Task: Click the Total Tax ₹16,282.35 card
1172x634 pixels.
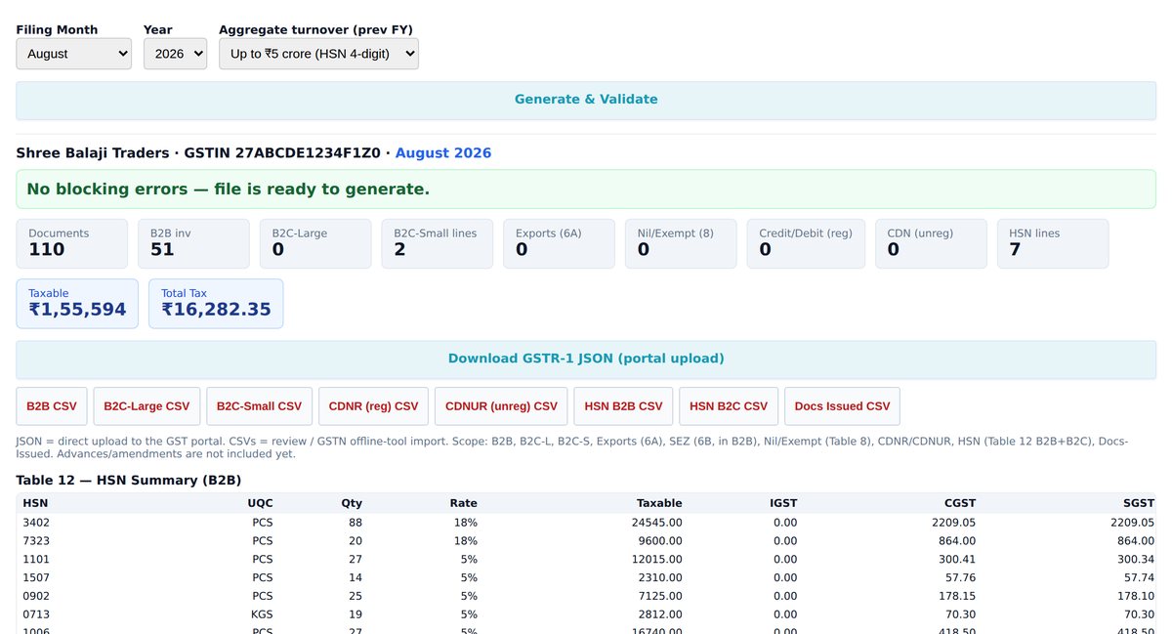Action: click(x=216, y=304)
